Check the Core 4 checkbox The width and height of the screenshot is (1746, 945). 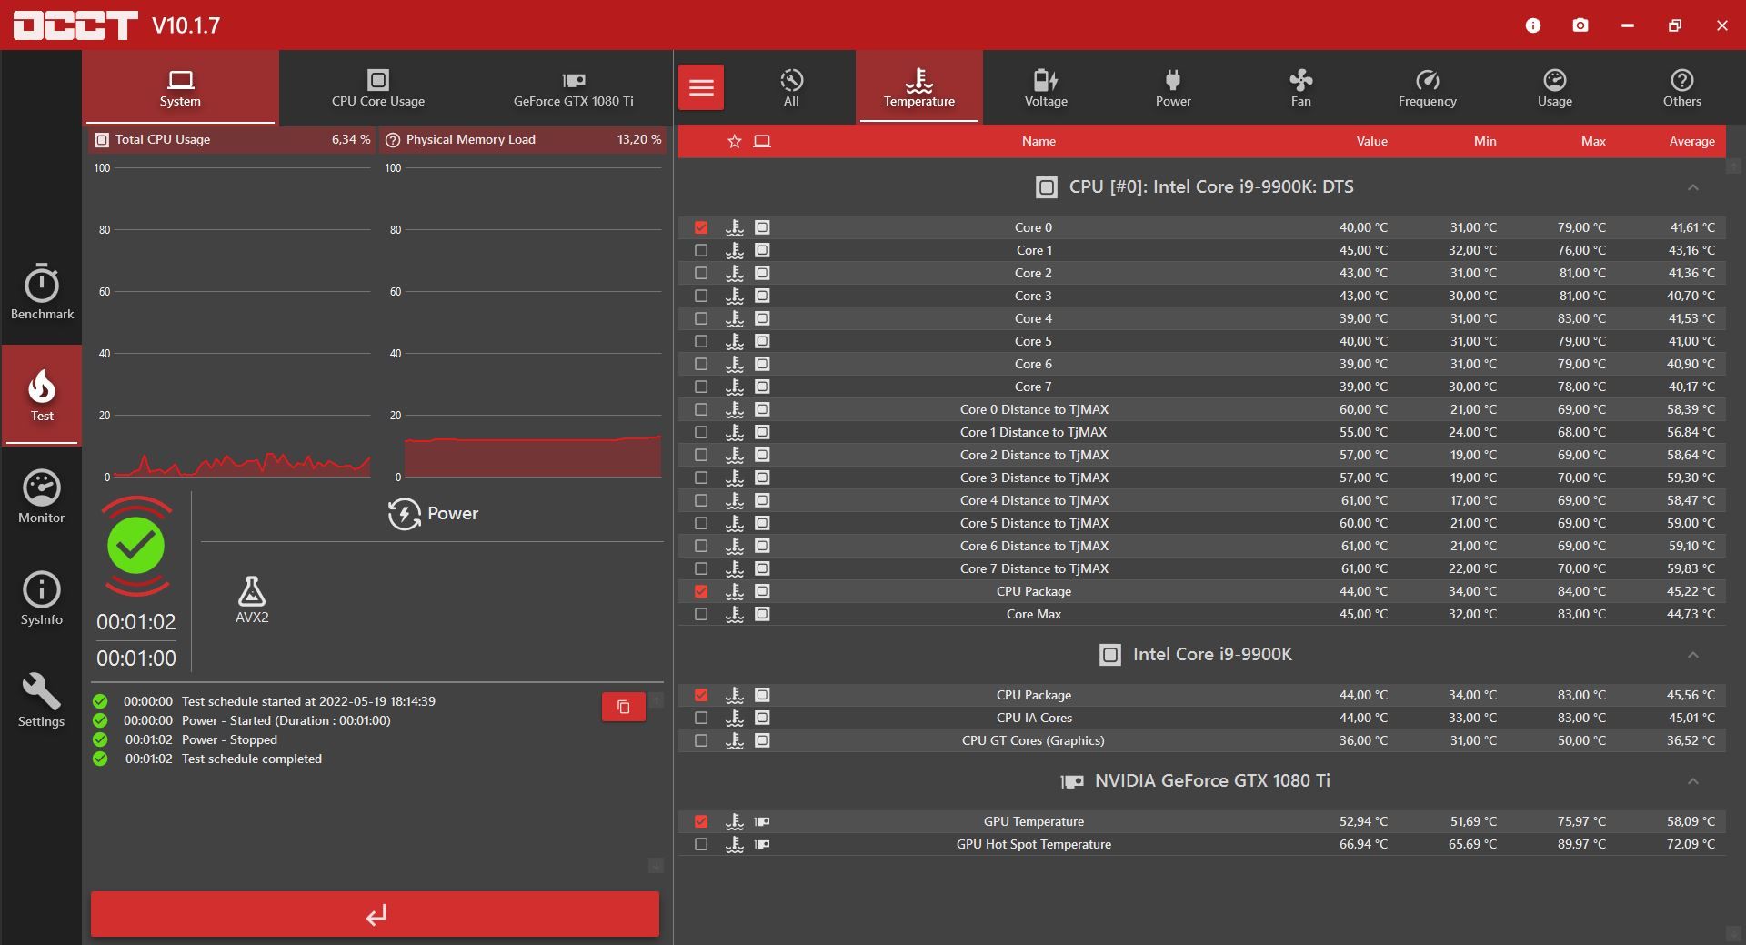[701, 318]
